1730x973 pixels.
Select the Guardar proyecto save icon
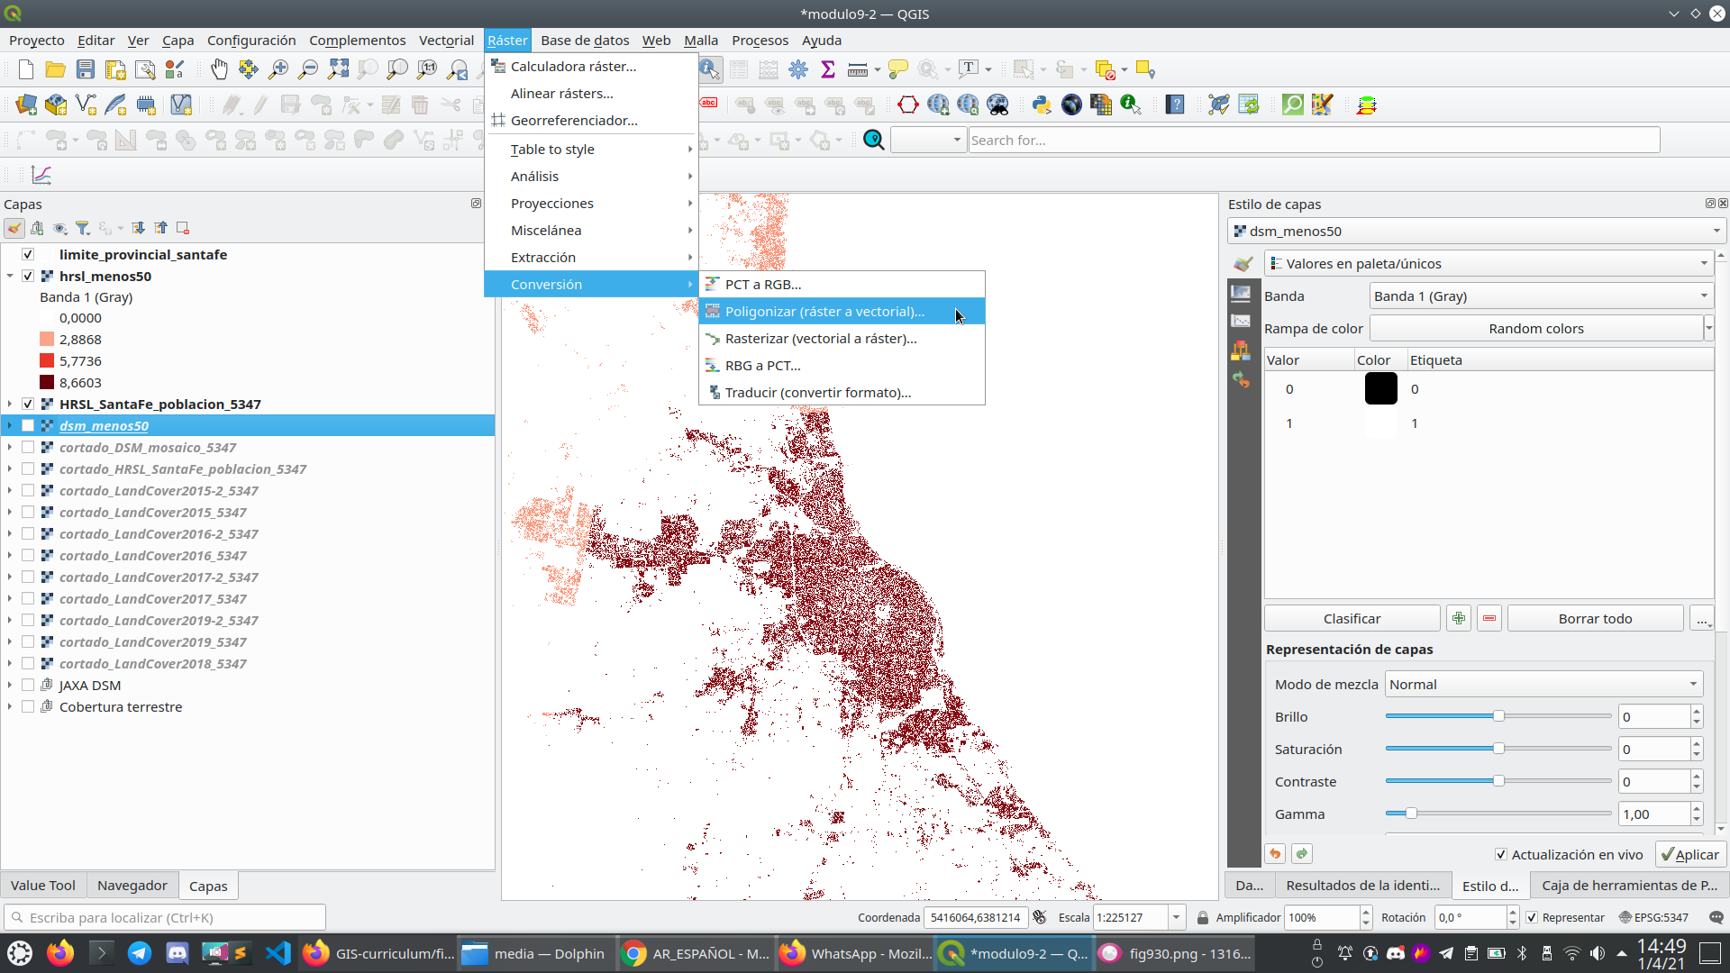85,68
